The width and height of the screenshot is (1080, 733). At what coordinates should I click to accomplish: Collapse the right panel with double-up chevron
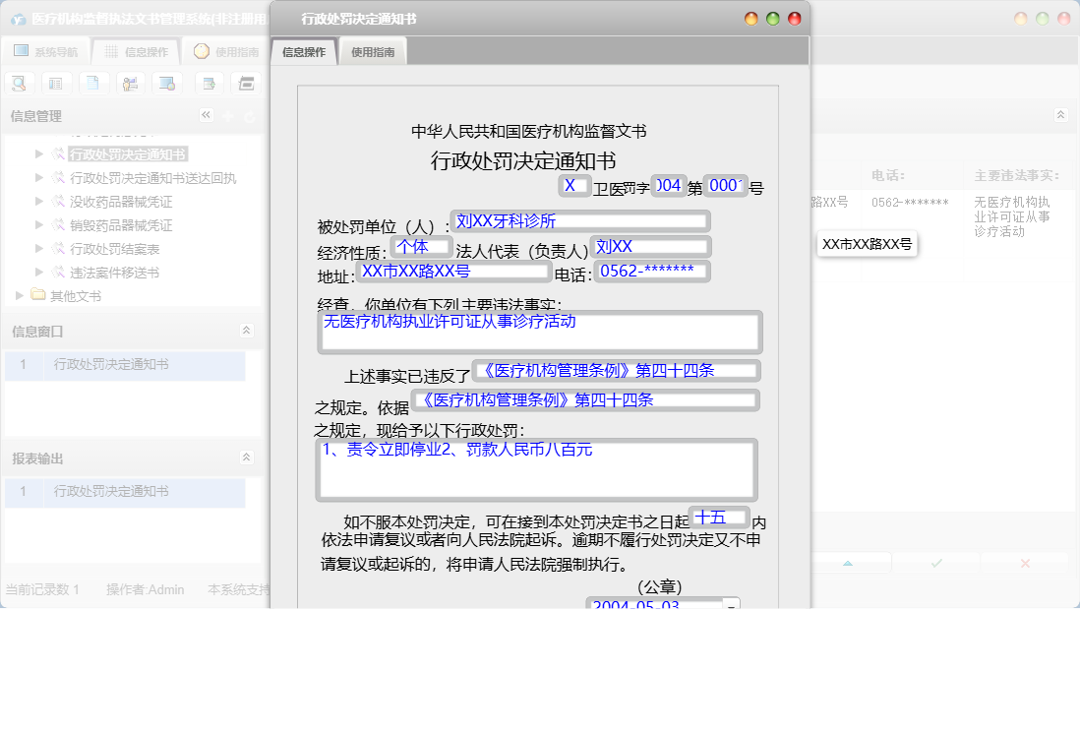[1060, 115]
